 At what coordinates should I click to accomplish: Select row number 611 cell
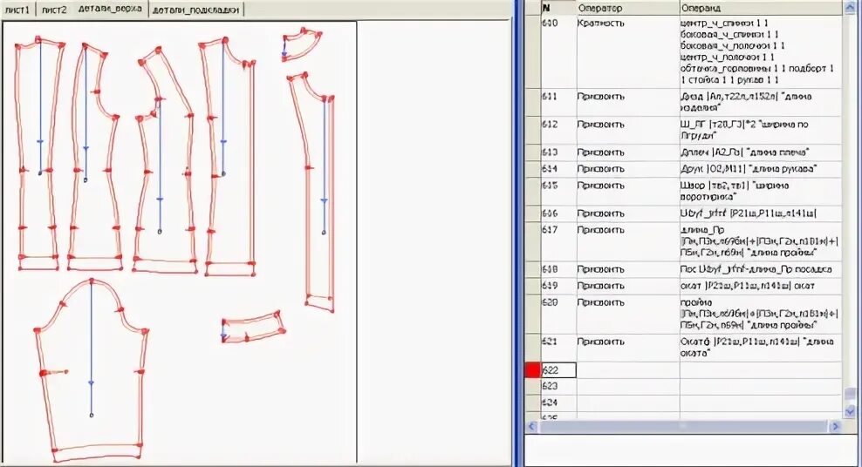[x=558, y=102]
